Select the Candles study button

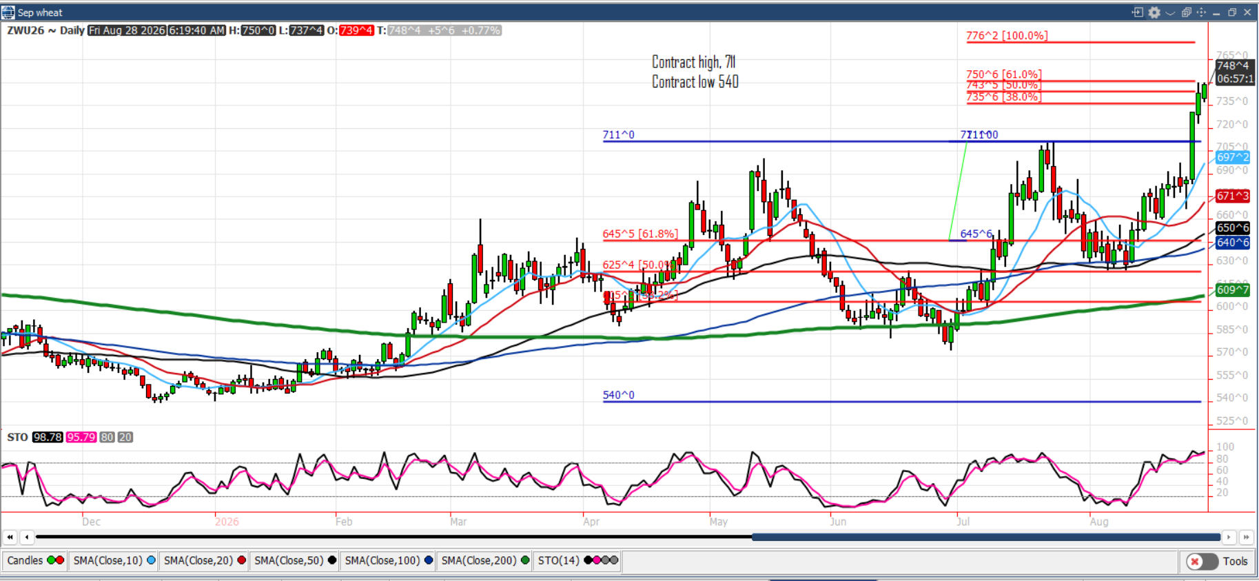[x=36, y=560]
